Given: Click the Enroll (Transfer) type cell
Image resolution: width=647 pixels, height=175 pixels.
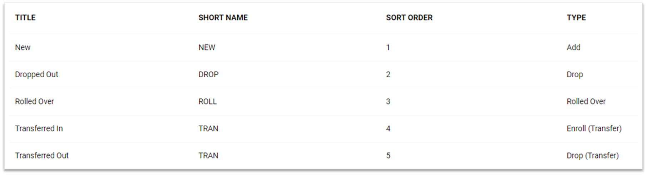Looking at the screenshot, I should (594, 128).
